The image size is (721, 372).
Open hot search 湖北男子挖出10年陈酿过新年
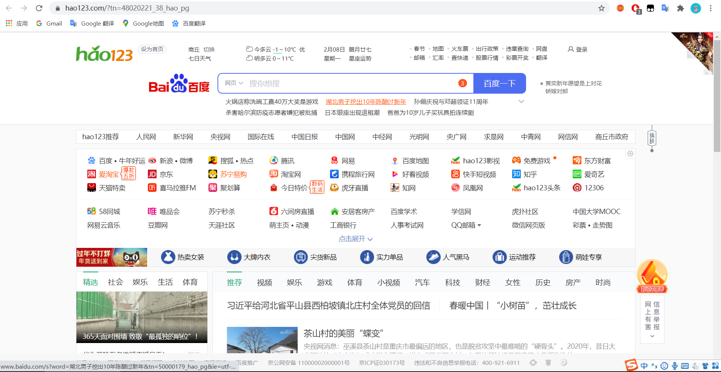tap(366, 102)
